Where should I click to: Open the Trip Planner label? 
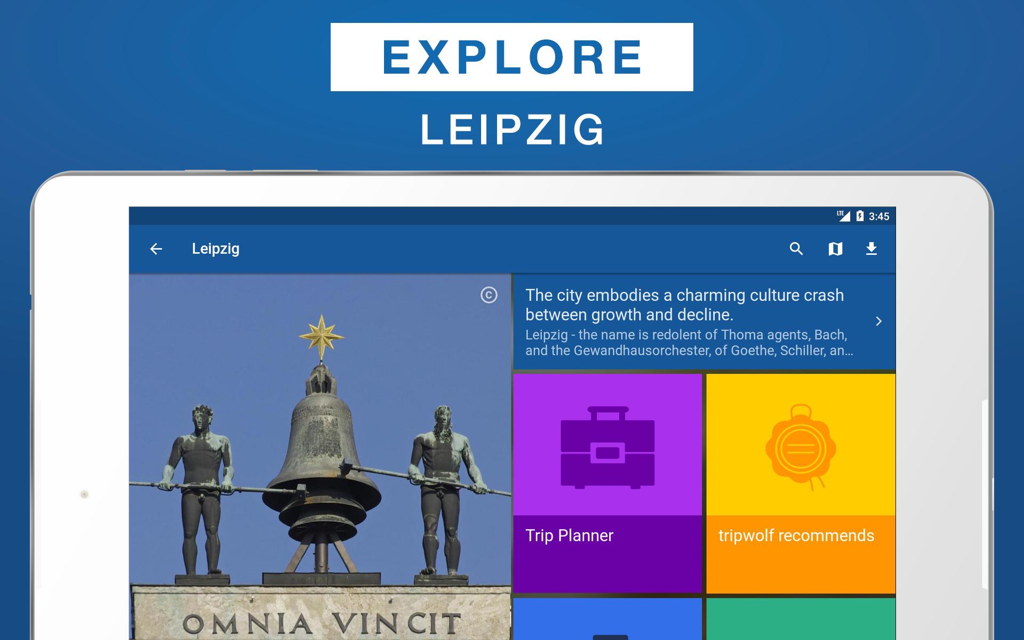569,535
